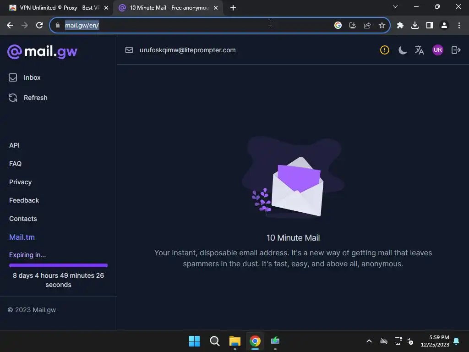Click the © 2023 Mail.gw footer text
Image resolution: width=469 pixels, height=352 pixels.
tap(32, 310)
